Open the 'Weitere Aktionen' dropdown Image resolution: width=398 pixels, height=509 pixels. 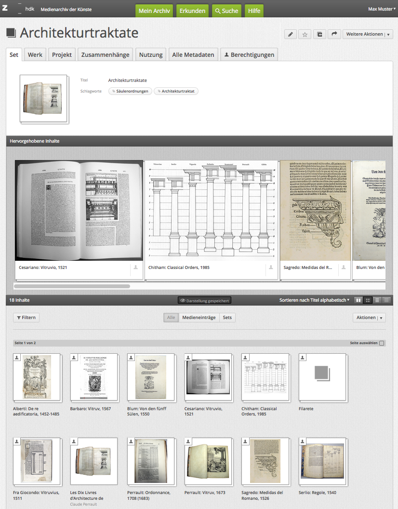pyautogui.click(x=368, y=34)
